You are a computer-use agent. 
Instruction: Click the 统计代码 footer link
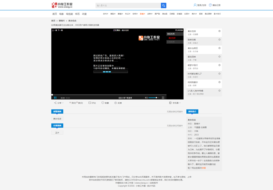(x=151, y=186)
